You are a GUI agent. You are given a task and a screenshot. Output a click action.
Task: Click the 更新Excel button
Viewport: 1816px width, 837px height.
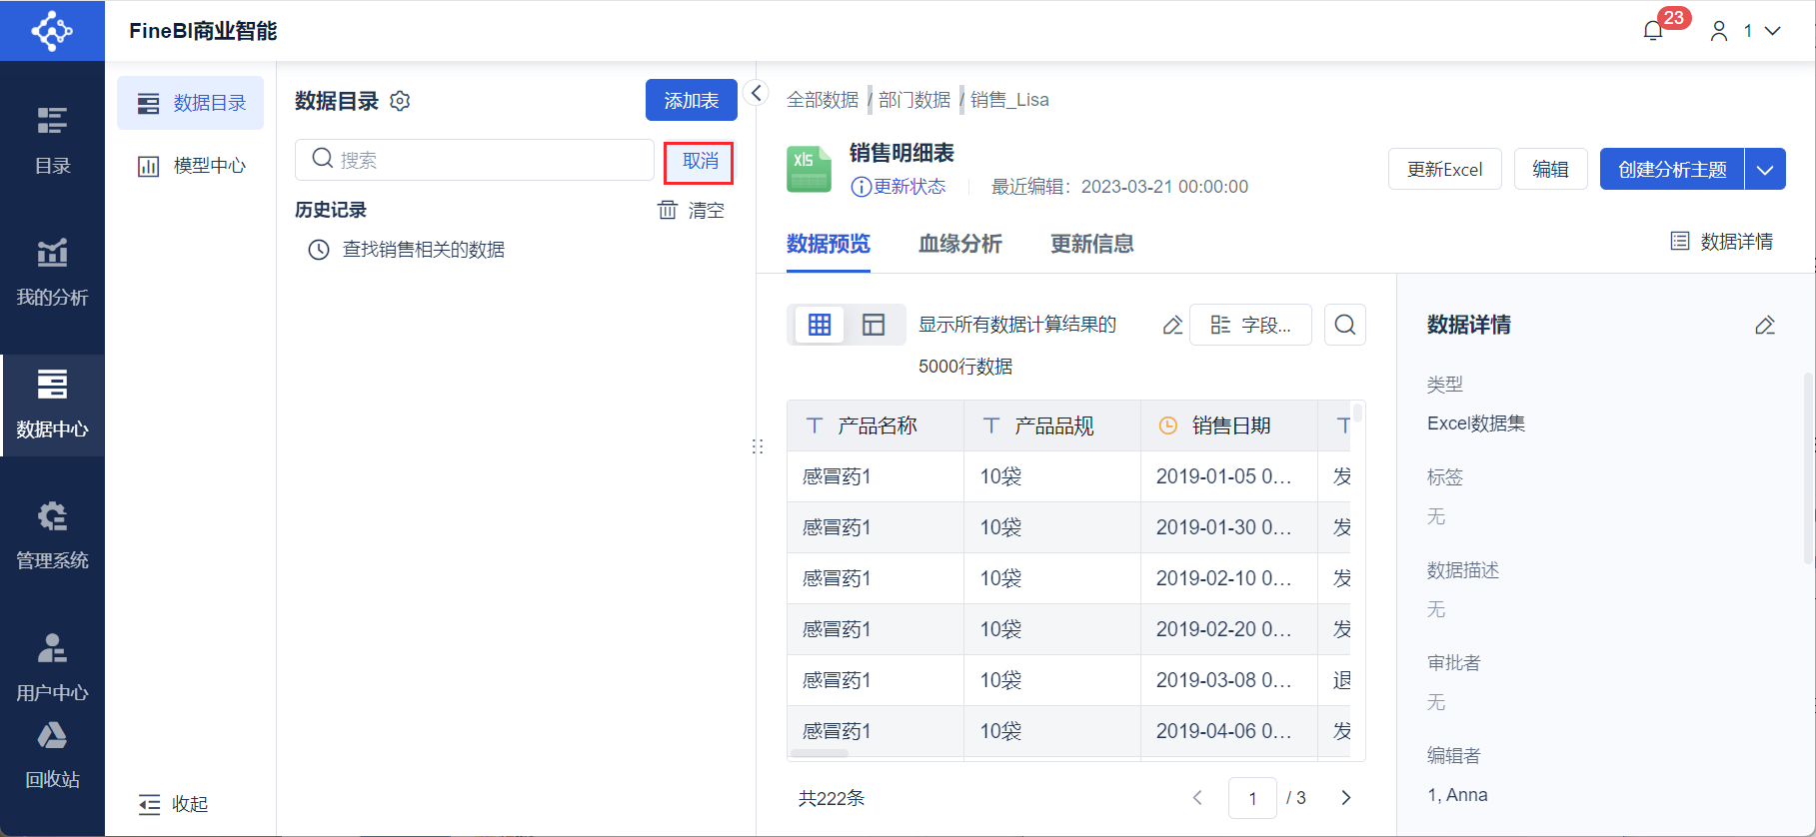(x=1445, y=169)
